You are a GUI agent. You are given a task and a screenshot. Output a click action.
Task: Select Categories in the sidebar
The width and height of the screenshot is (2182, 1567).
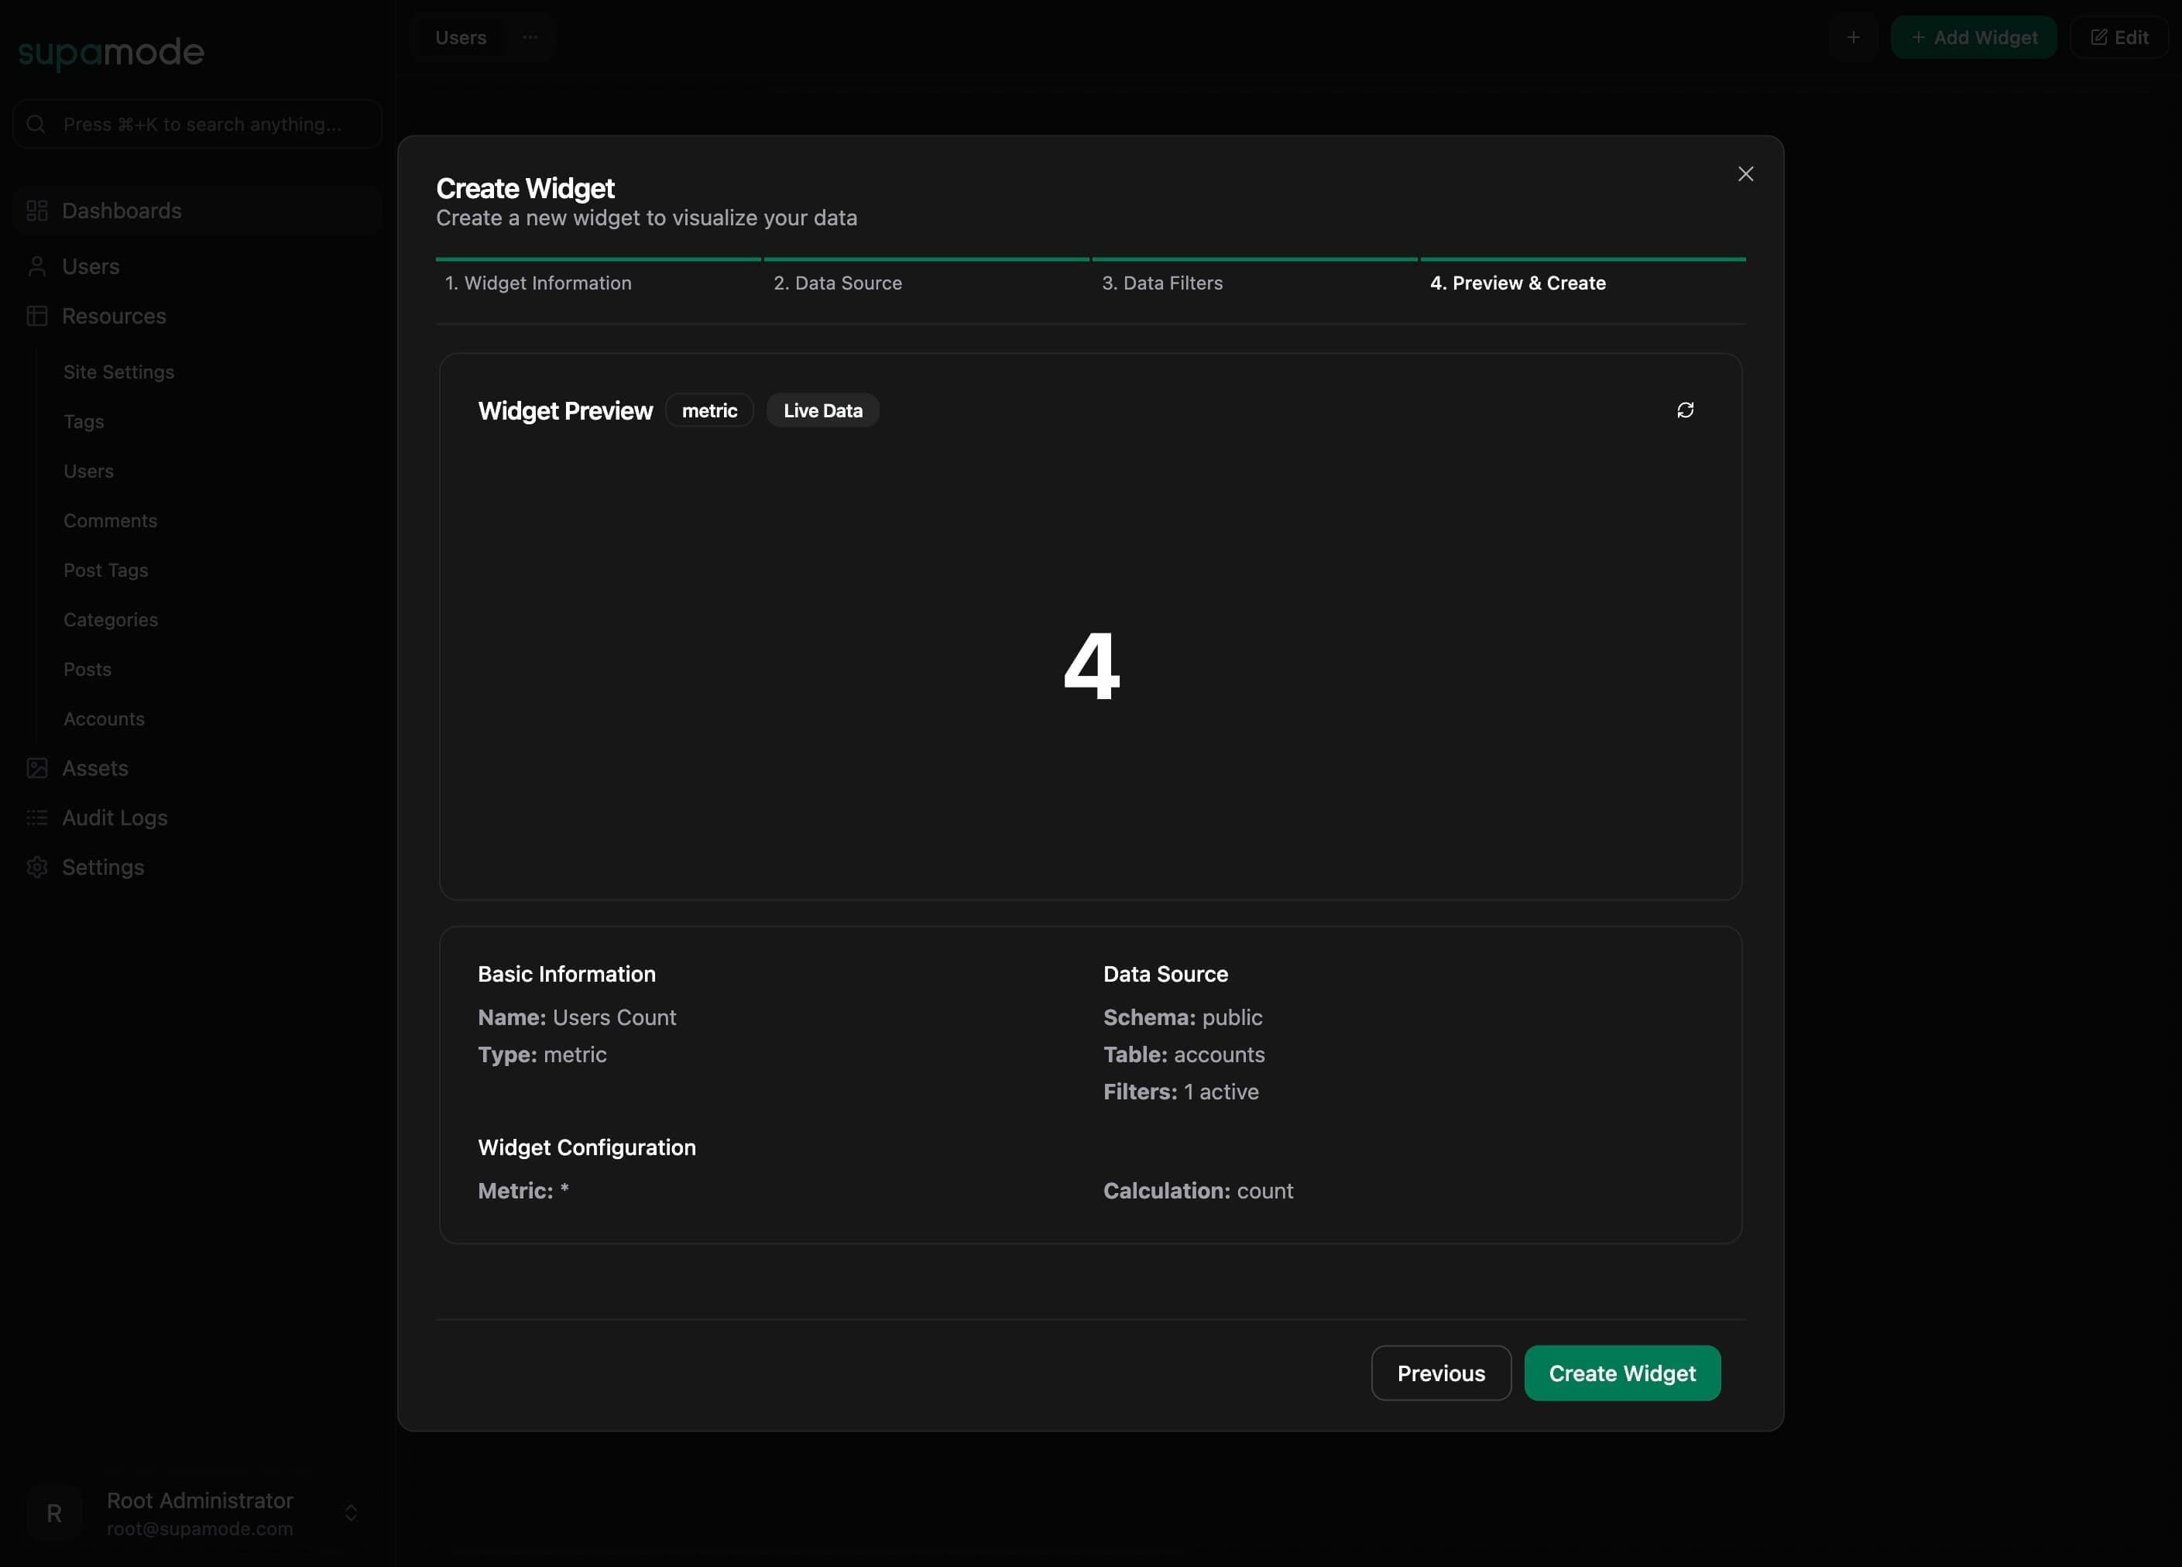(x=111, y=619)
